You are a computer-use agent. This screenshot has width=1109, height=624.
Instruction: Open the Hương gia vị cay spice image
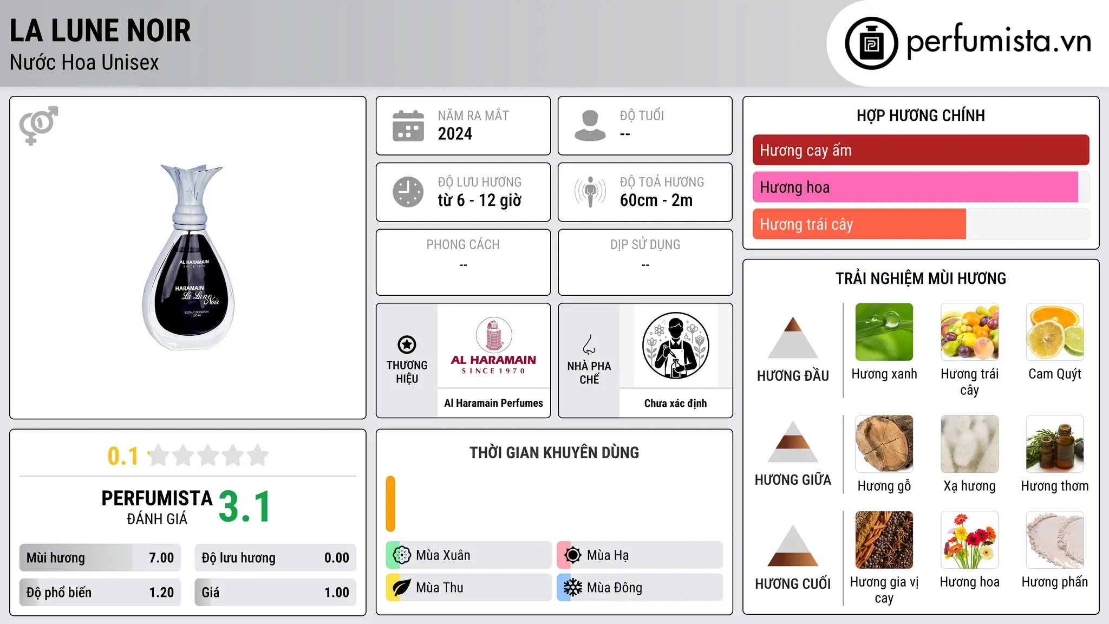tap(884, 540)
